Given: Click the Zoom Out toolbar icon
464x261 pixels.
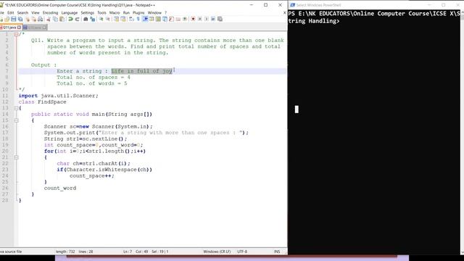Looking at the screenshot, I should point(108,20).
